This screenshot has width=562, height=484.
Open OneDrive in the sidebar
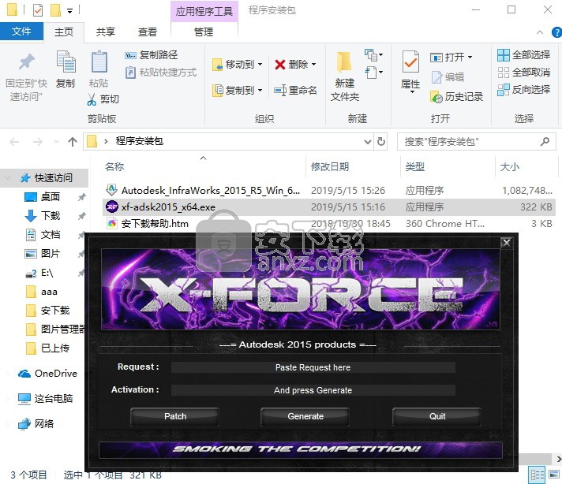(x=55, y=374)
